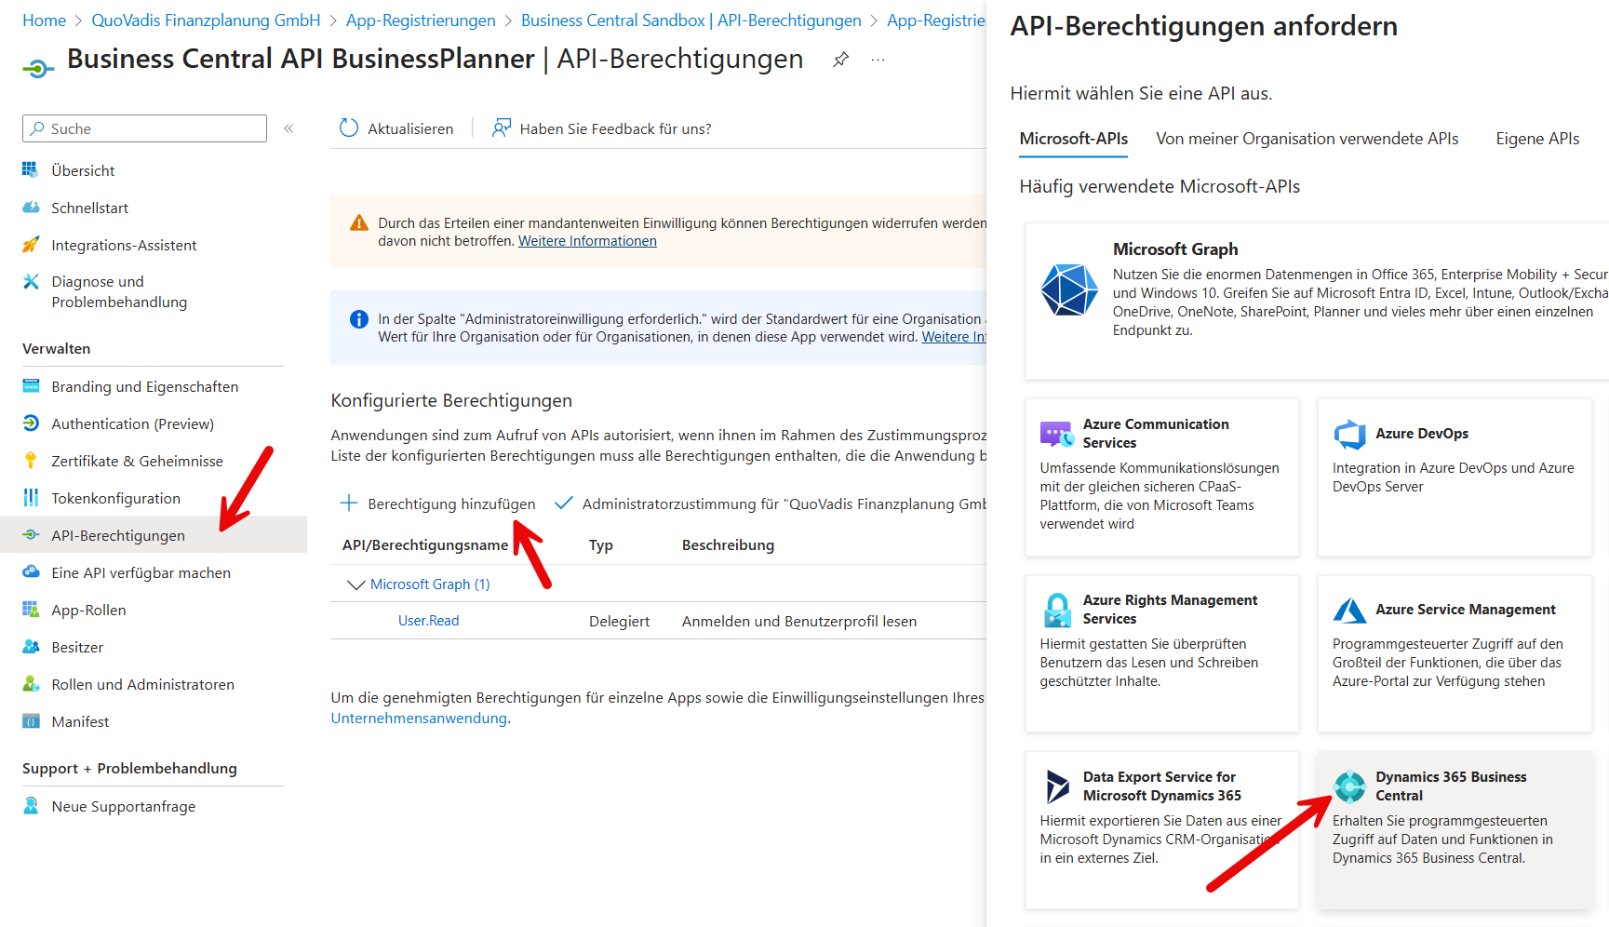This screenshot has width=1609, height=927.
Task: Click the Besitzer people icon
Action: click(31, 647)
